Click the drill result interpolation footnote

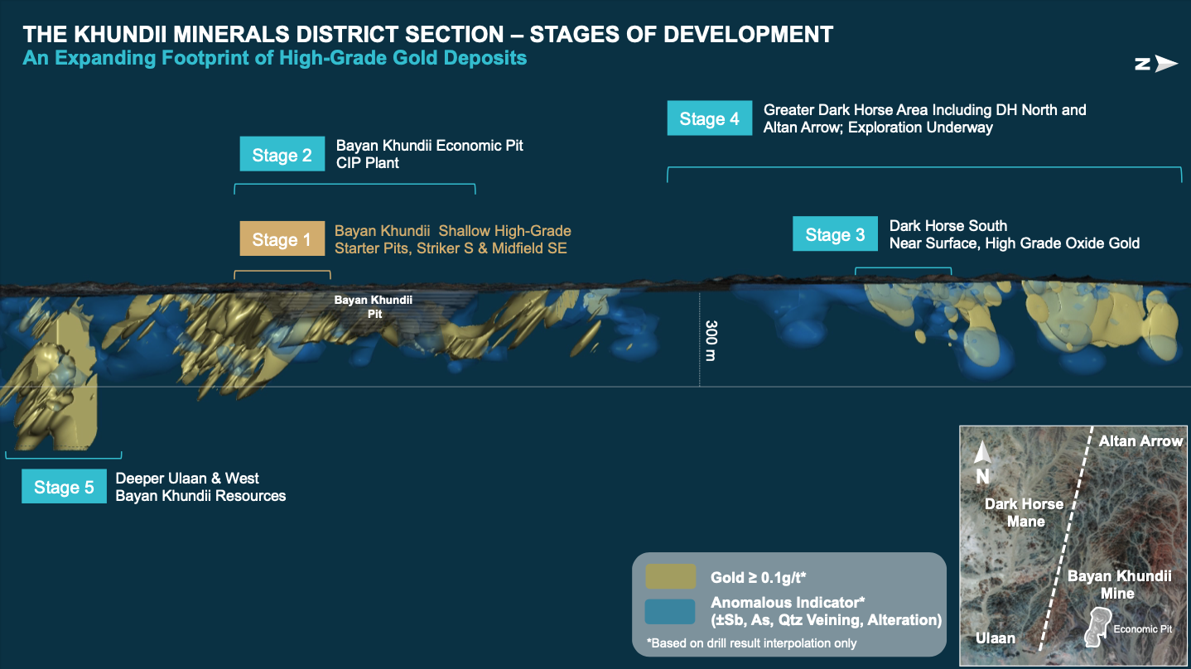751,643
